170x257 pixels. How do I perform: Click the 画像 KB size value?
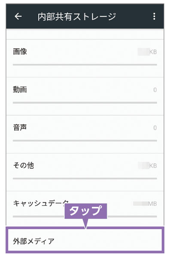147,52
